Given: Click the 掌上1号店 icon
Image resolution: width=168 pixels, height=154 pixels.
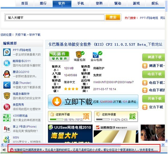Looking at the screenshot, I should coord(7,129).
